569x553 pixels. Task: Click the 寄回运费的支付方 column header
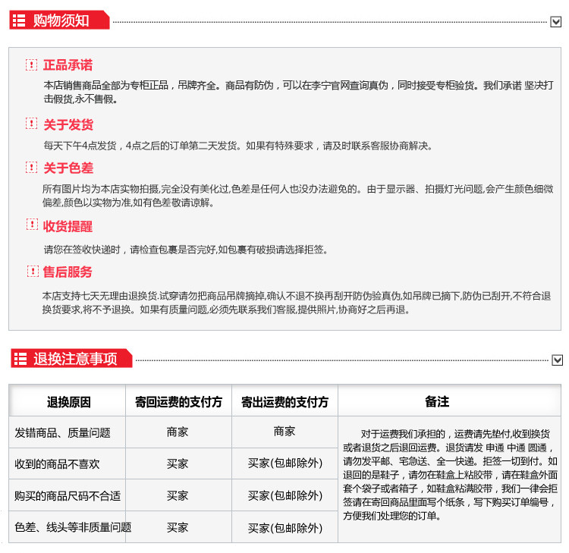click(178, 402)
